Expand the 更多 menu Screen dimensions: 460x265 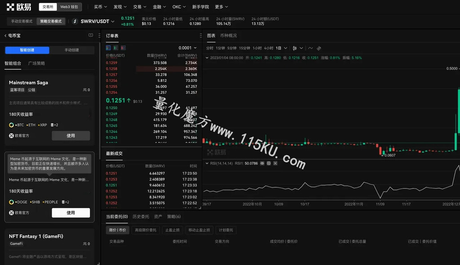[x=221, y=7]
